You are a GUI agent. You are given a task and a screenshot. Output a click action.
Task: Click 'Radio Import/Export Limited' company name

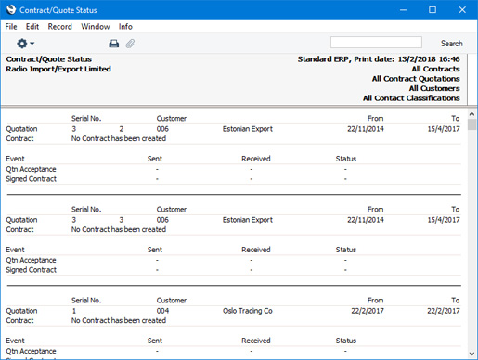(58, 69)
